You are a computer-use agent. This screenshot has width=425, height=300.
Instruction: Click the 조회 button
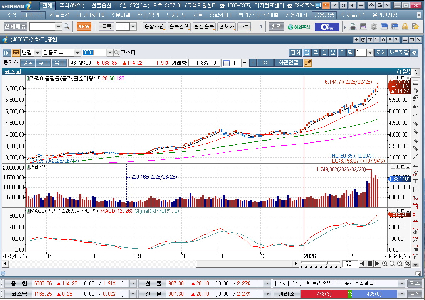click(381, 52)
